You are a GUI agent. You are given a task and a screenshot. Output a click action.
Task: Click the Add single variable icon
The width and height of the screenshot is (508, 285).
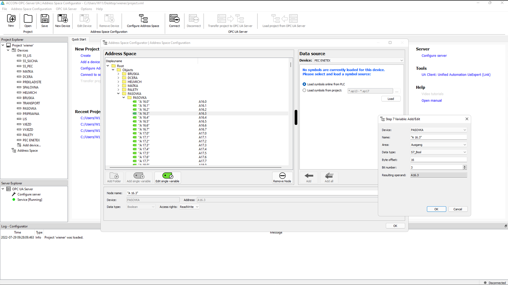[x=139, y=177]
